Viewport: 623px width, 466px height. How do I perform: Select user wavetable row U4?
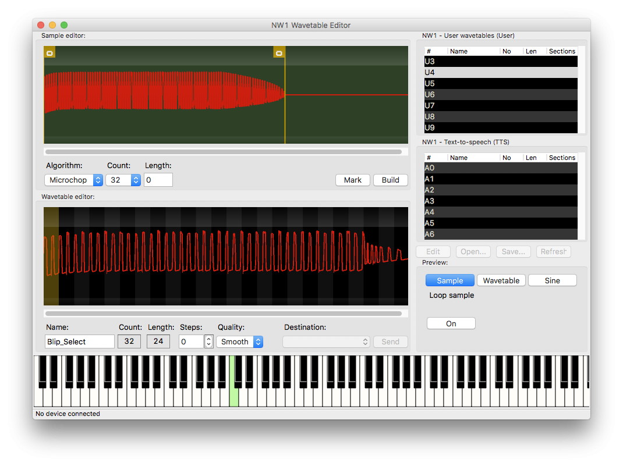point(501,73)
